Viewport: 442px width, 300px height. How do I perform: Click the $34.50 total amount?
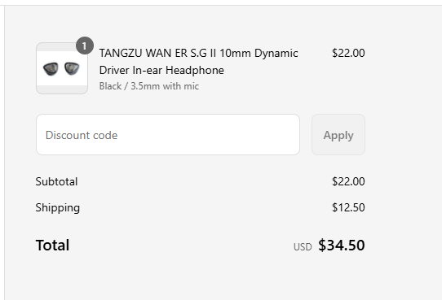(x=342, y=245)
